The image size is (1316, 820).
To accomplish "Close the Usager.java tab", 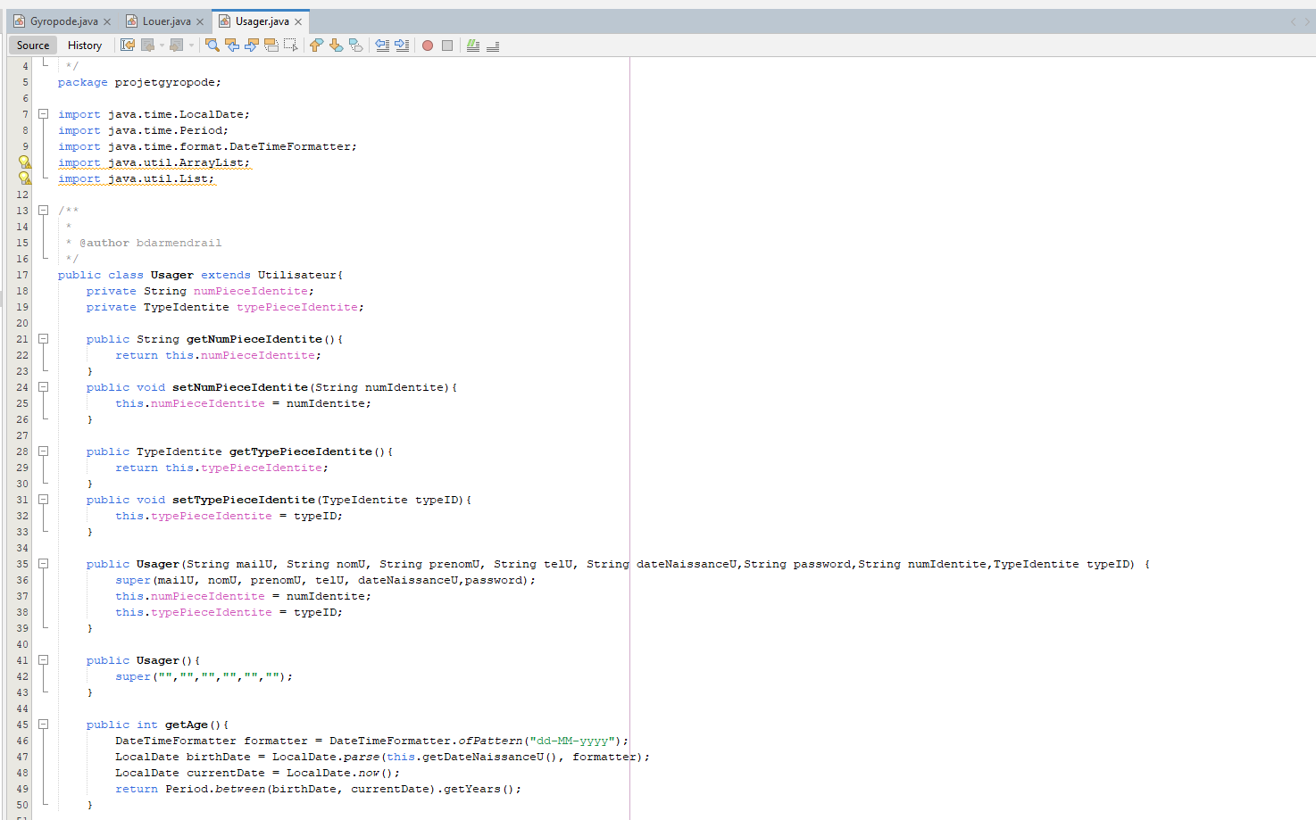I will point(298,21).
